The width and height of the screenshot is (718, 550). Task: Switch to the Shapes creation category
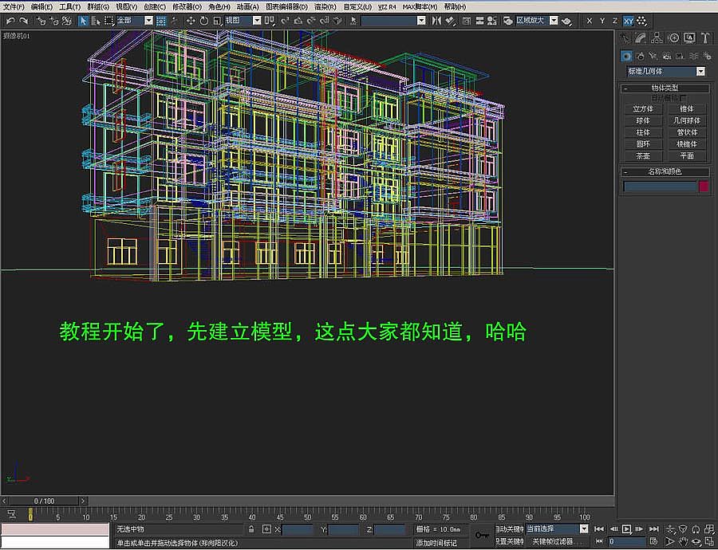640,55
